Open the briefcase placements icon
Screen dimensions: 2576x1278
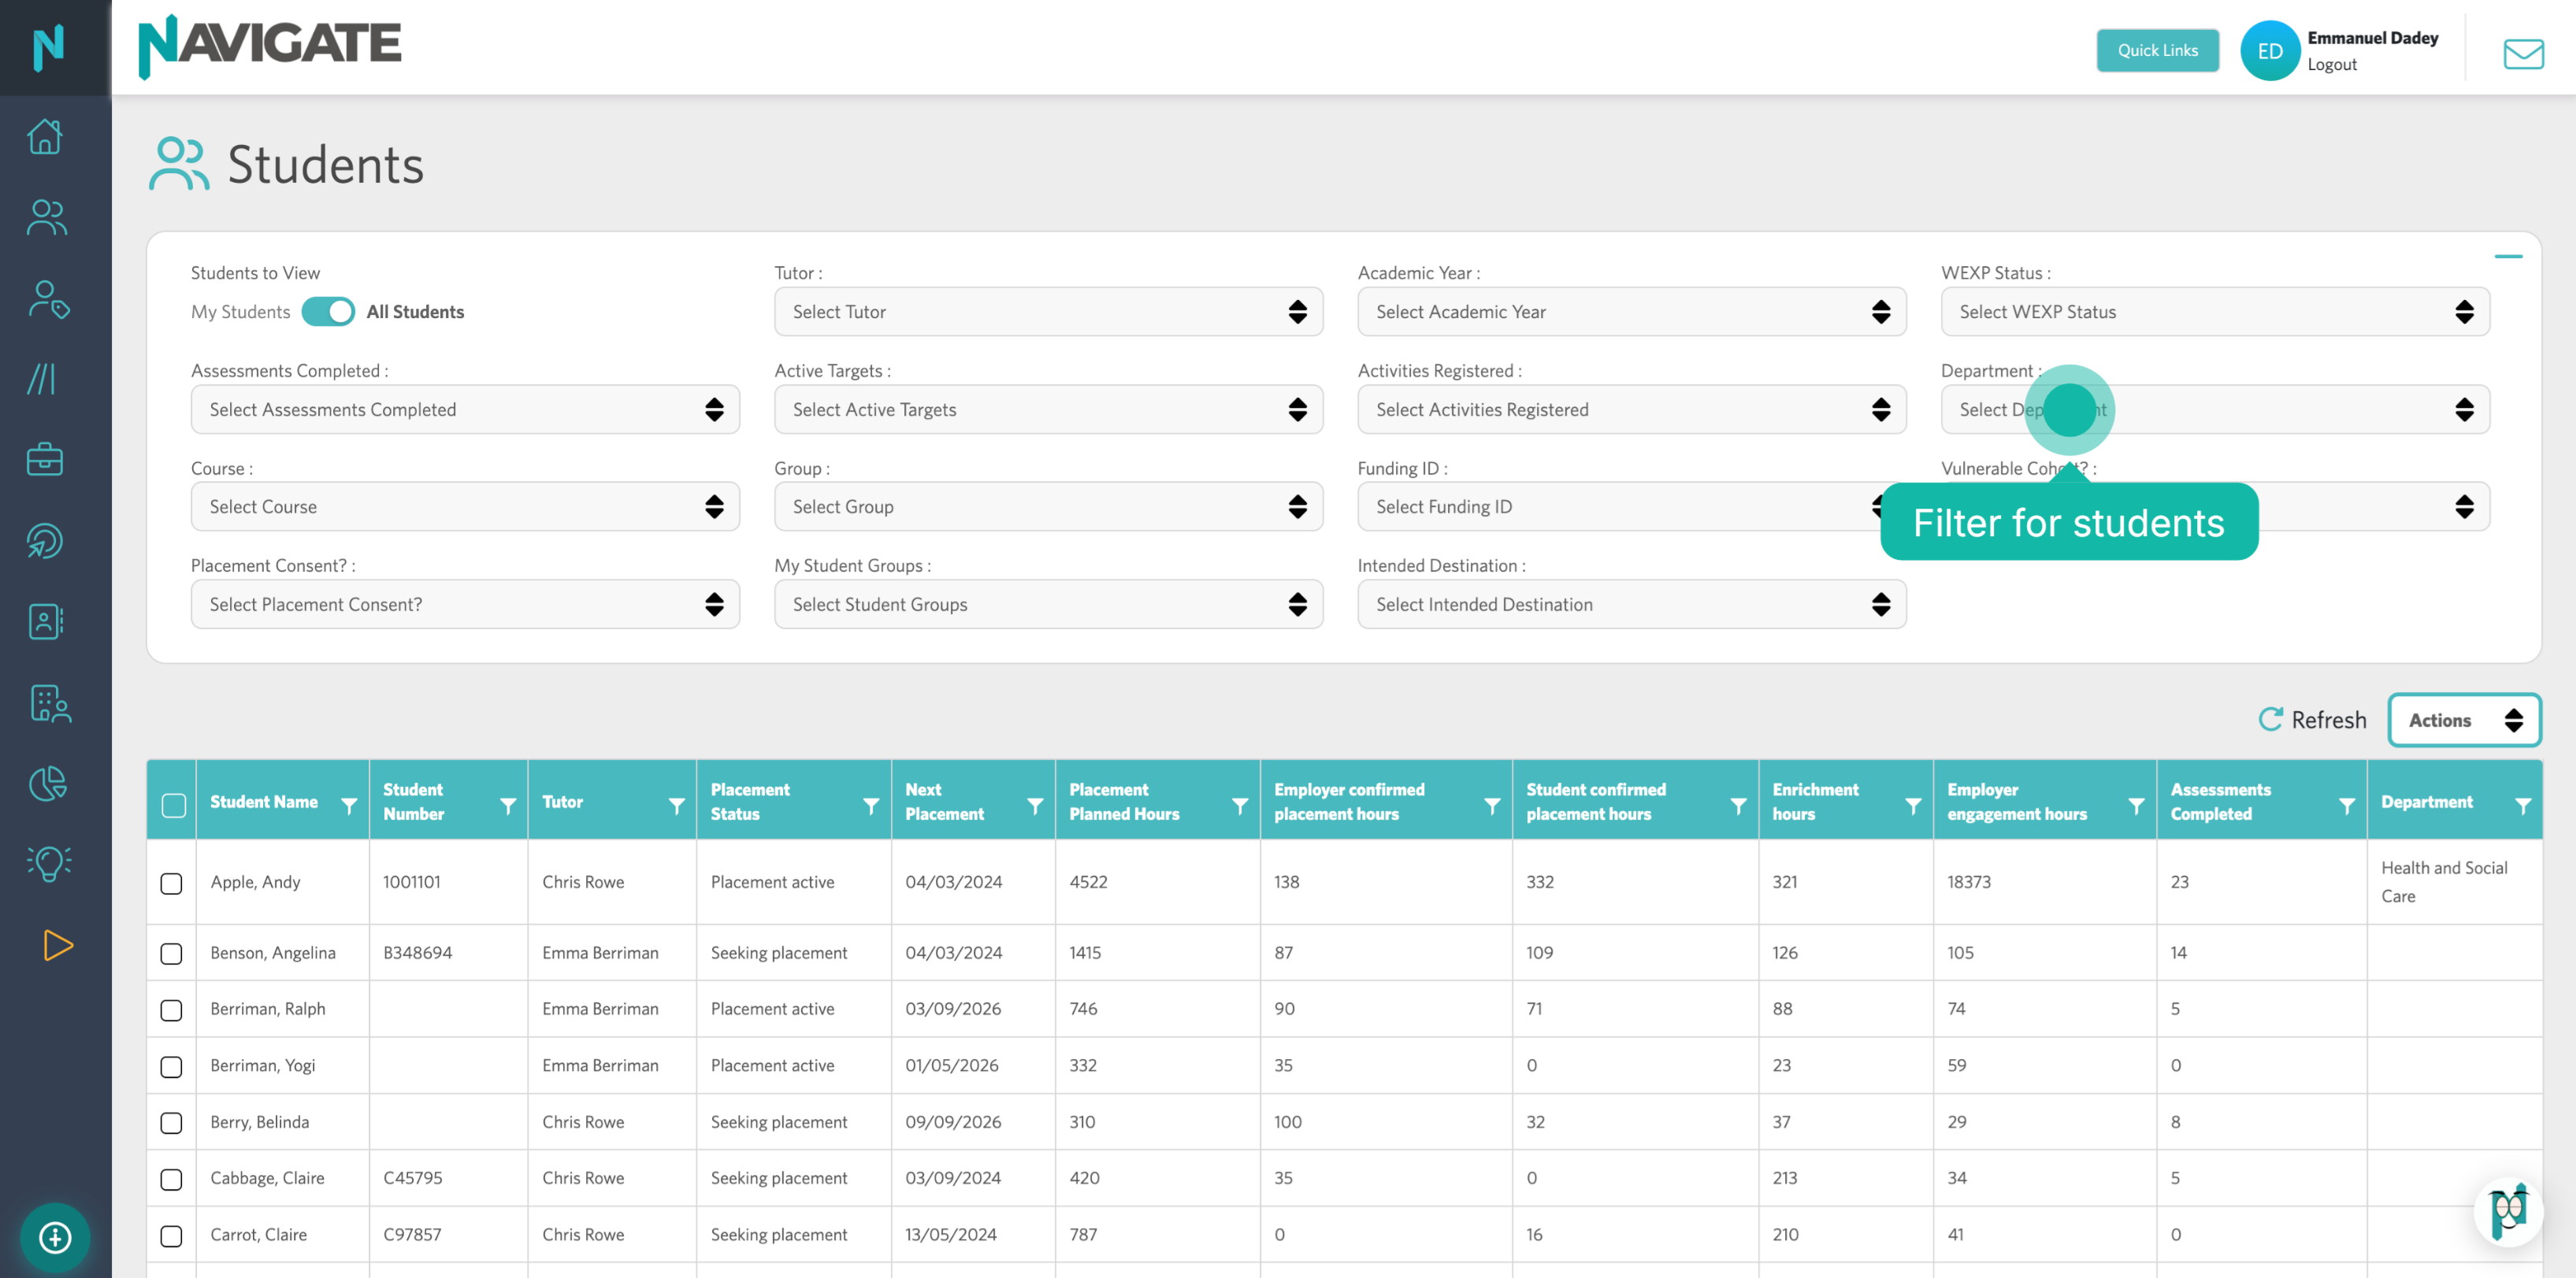(45, 460)
